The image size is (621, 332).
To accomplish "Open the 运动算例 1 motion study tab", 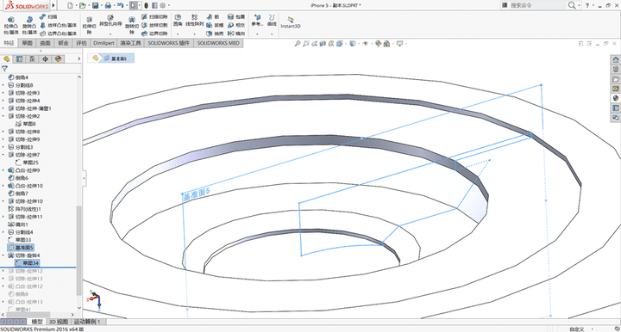I will coord(87,322).
